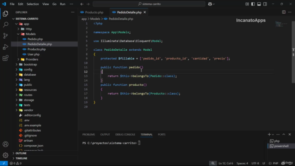Viewport: 295px width, 166px height.
Task: Go back with the navigation arrow
Action: click(82, 4)
